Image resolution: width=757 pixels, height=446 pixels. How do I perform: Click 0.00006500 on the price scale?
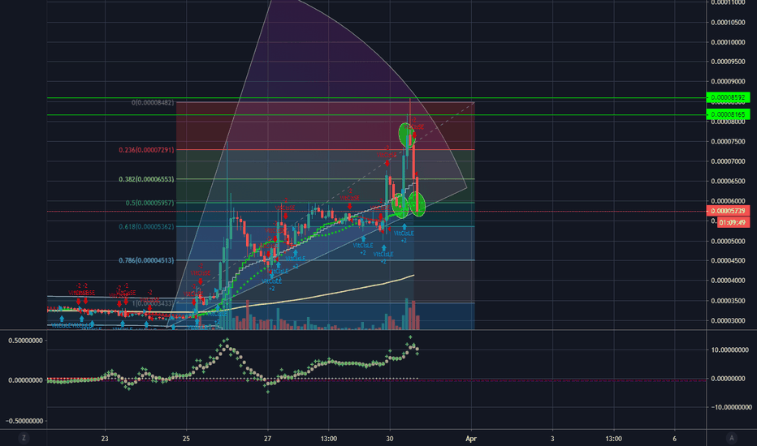tap(728, 182)
